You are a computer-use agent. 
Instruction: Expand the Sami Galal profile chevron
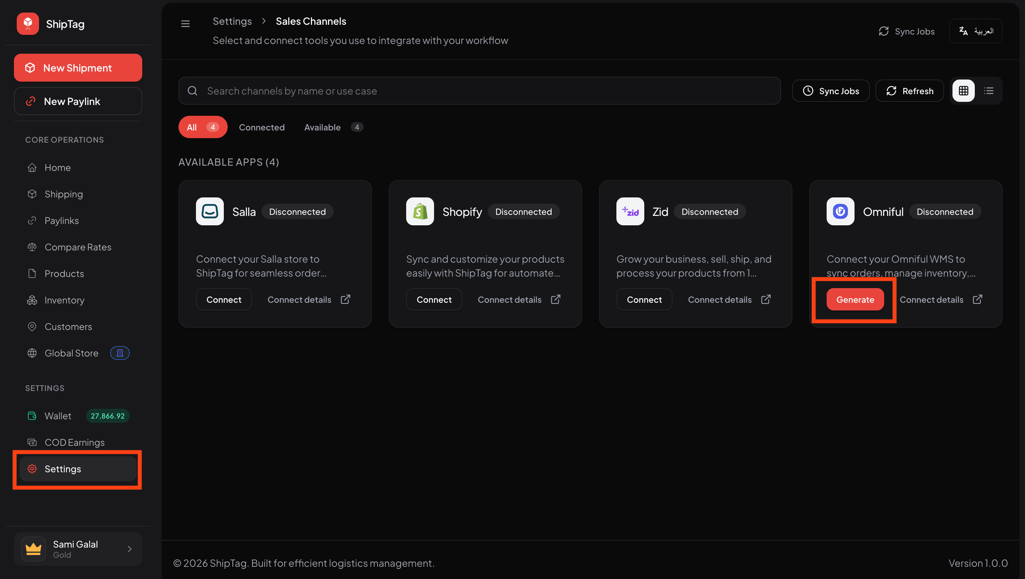coord(129,549)
